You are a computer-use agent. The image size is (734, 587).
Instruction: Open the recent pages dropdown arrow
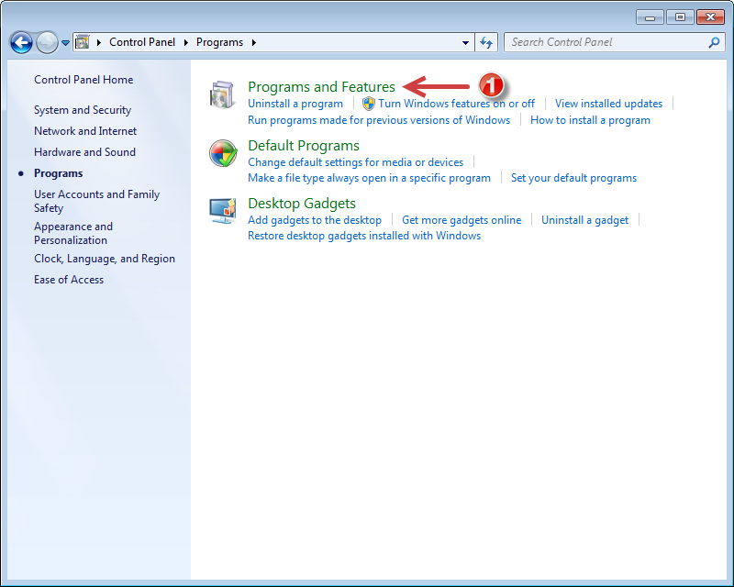65,43
